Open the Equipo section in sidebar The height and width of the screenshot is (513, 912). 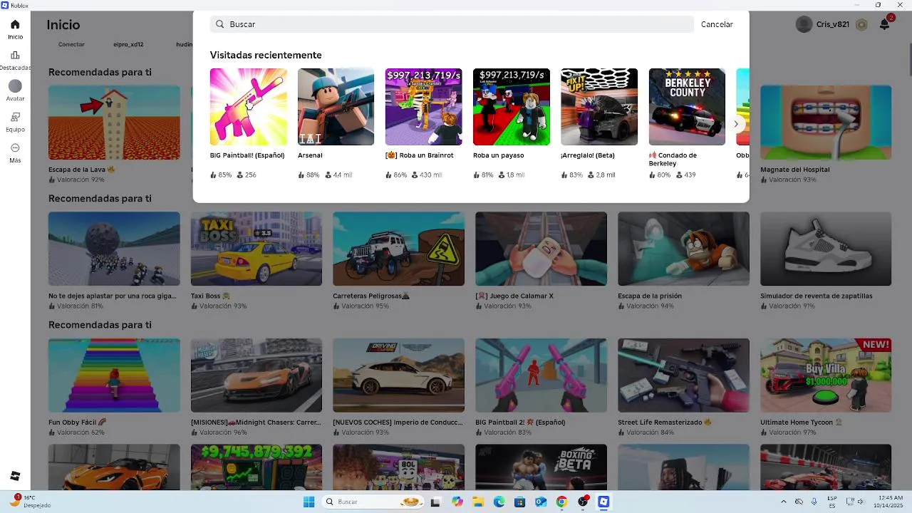pos(15,121)
